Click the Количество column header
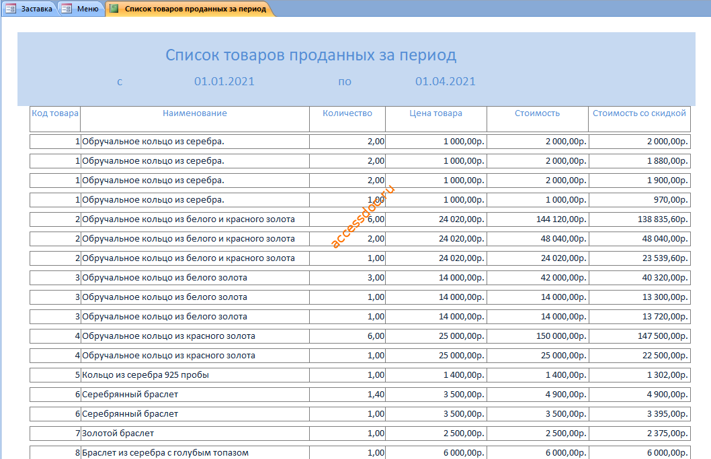 coord(347,119)
